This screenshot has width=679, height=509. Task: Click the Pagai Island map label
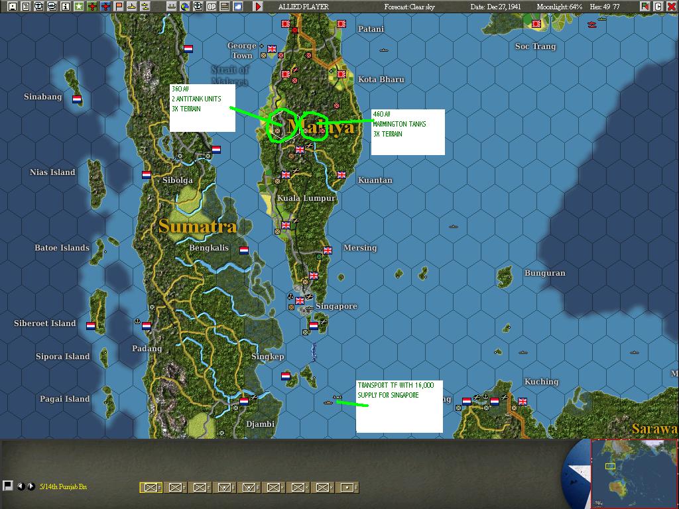pos(65,399)
